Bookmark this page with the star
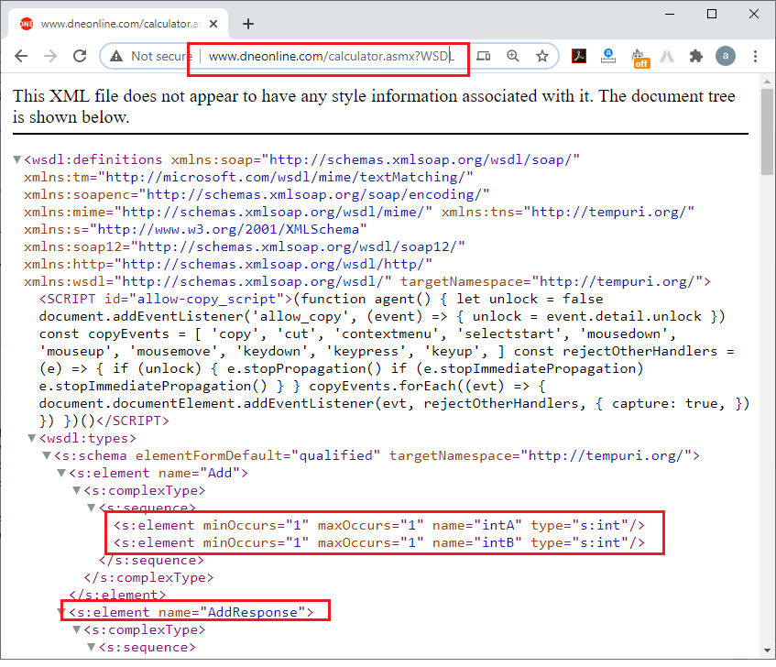The image size is (776, 667). 542,56
